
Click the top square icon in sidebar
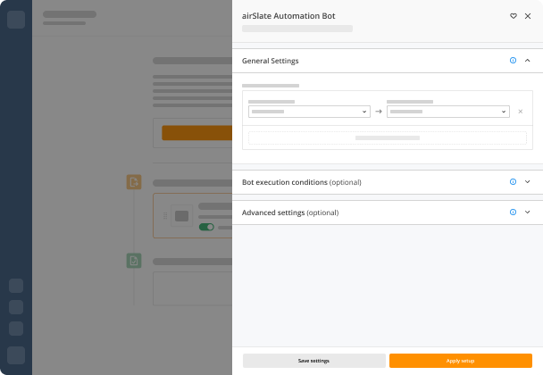point(16,20)
